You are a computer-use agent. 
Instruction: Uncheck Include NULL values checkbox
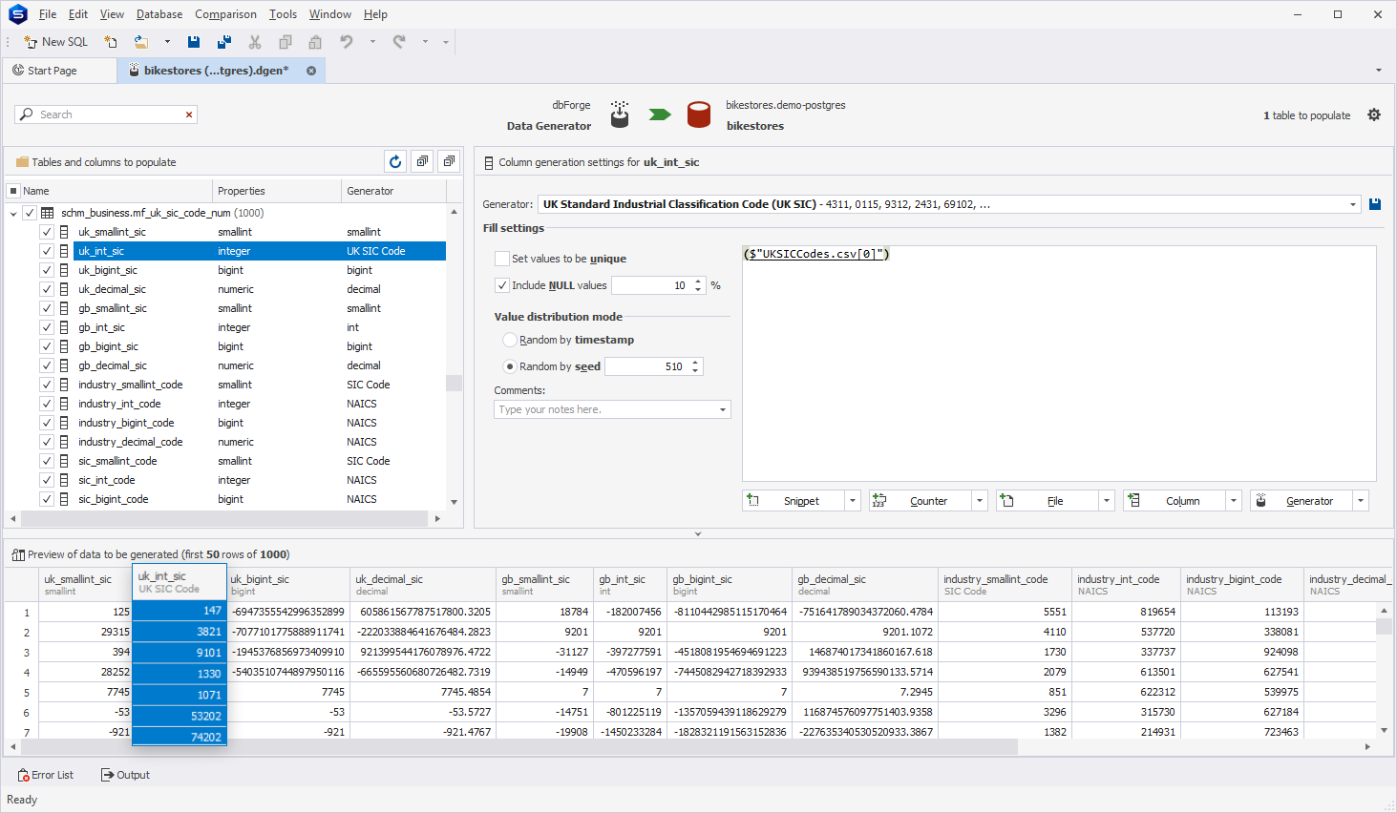pos(501,285)
